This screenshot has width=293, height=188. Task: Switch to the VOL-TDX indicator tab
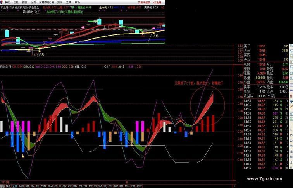tap(83, 186)
